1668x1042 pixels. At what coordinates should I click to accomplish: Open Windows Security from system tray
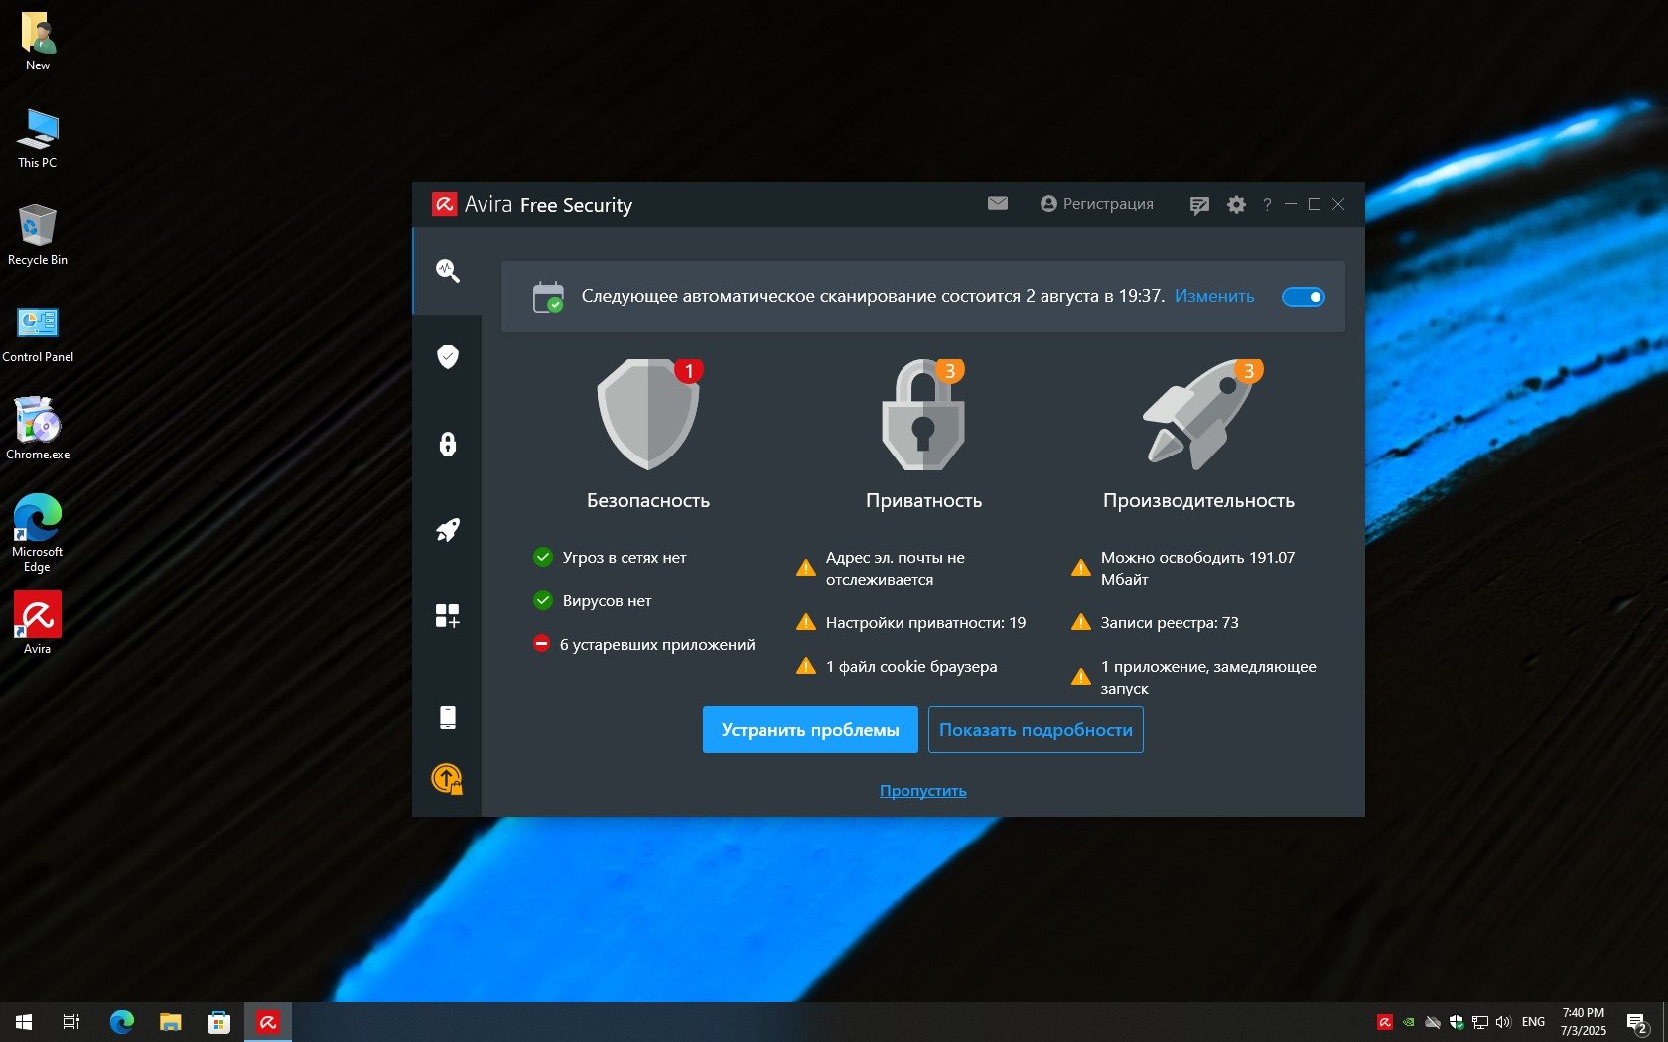click(1457, 1022)
